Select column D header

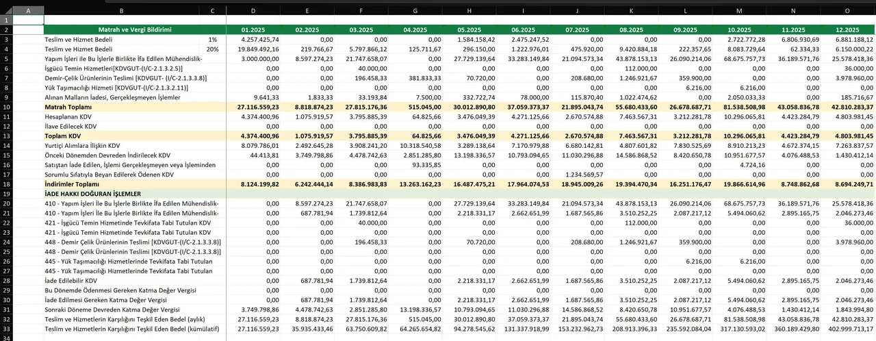coord(253,10)
